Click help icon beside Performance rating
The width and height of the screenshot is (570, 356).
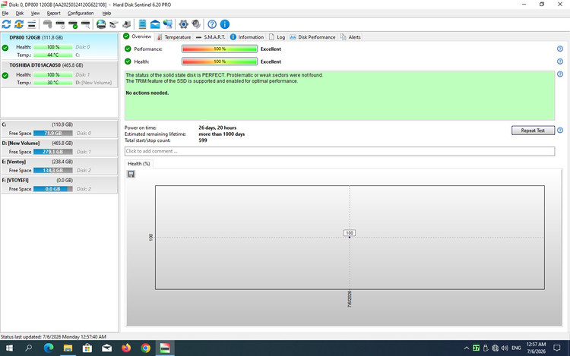(x=560, y=49)
